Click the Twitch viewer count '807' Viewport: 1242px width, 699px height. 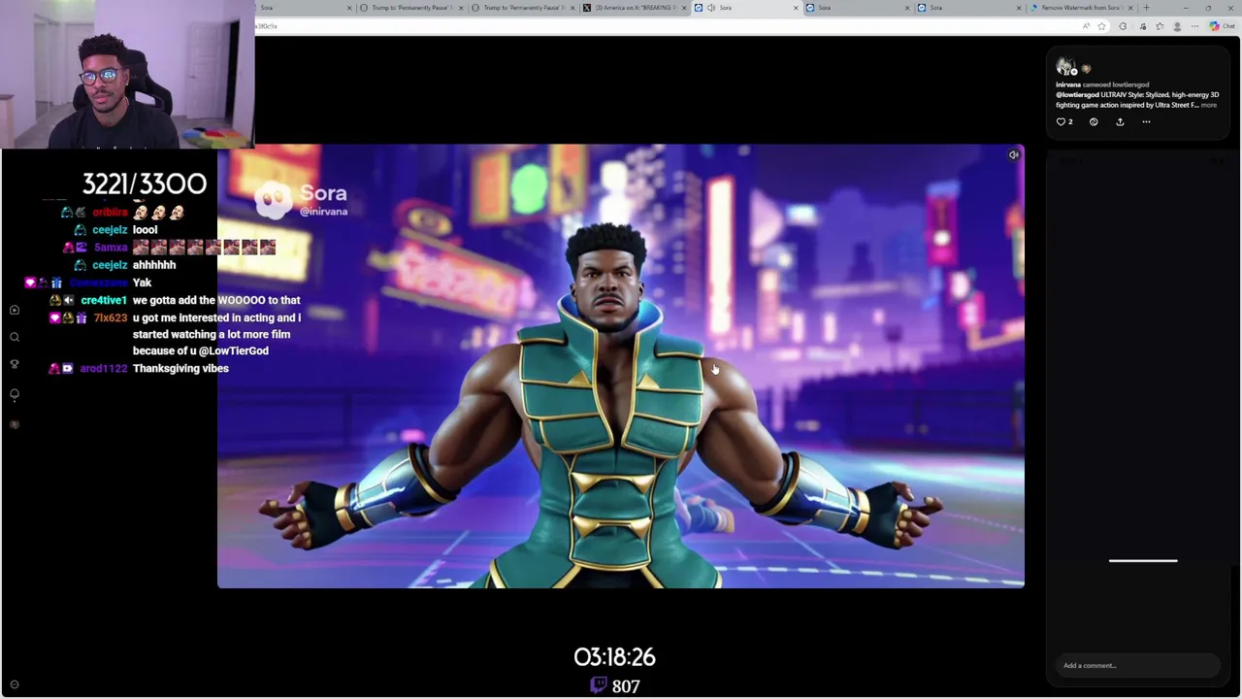coord(626,686)
